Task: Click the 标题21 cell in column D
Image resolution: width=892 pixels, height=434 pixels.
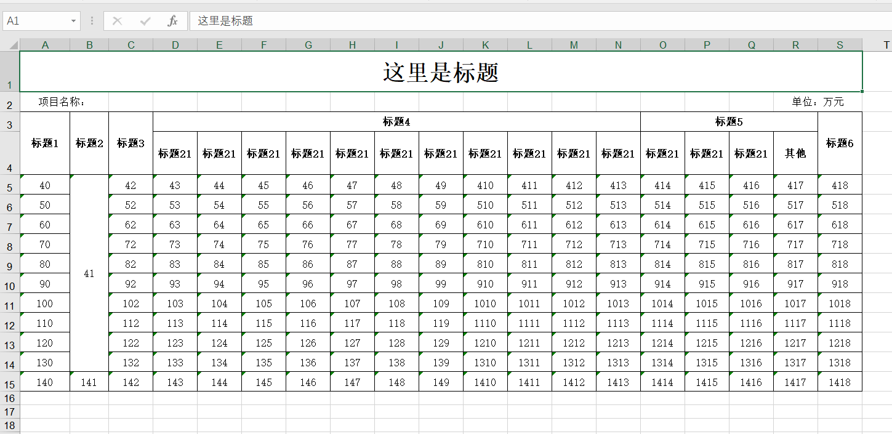Action: (175, 153)
